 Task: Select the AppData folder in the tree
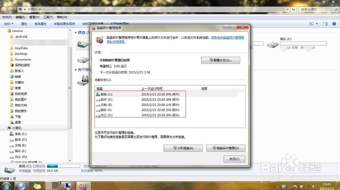click(x=21, y=48)
